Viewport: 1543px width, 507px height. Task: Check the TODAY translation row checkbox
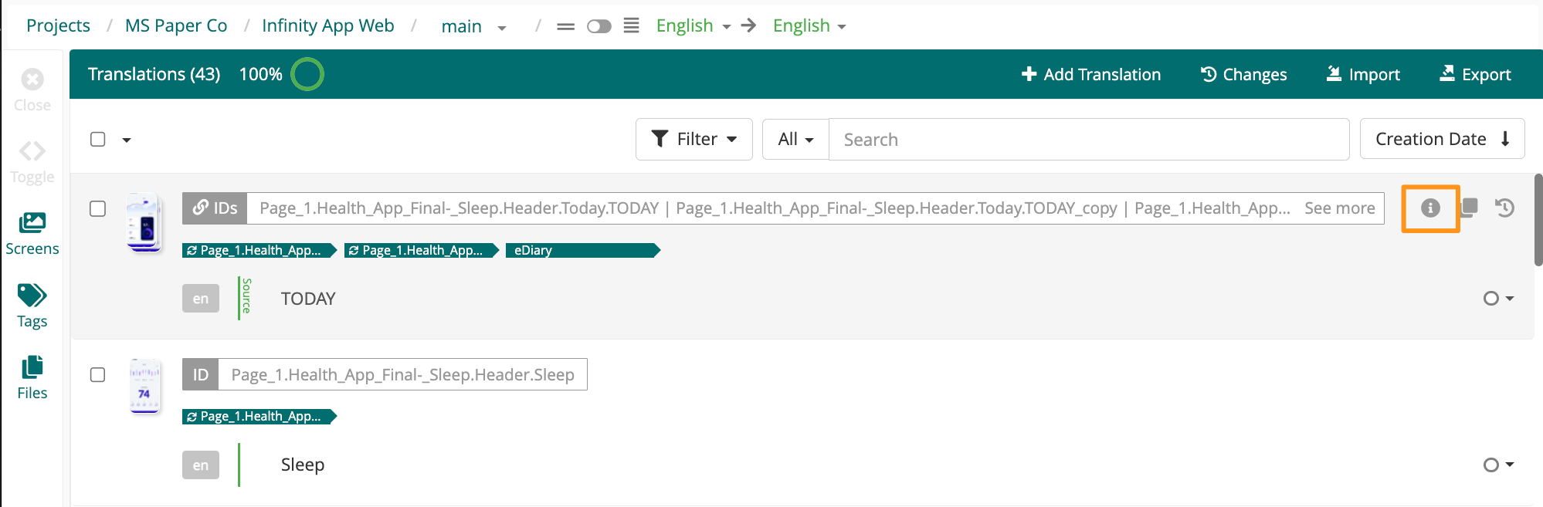coord(98,209)
